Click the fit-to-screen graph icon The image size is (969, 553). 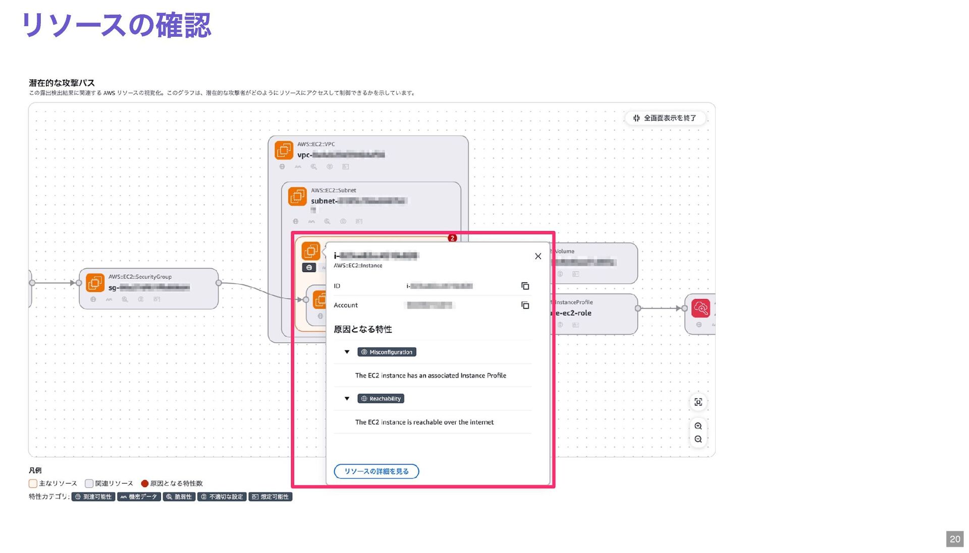point(698,402)
